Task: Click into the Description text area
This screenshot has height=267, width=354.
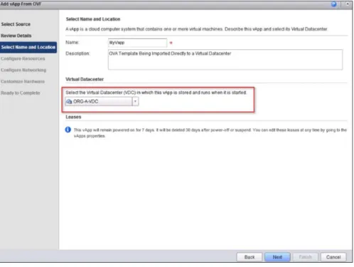Action: (225, 60)
